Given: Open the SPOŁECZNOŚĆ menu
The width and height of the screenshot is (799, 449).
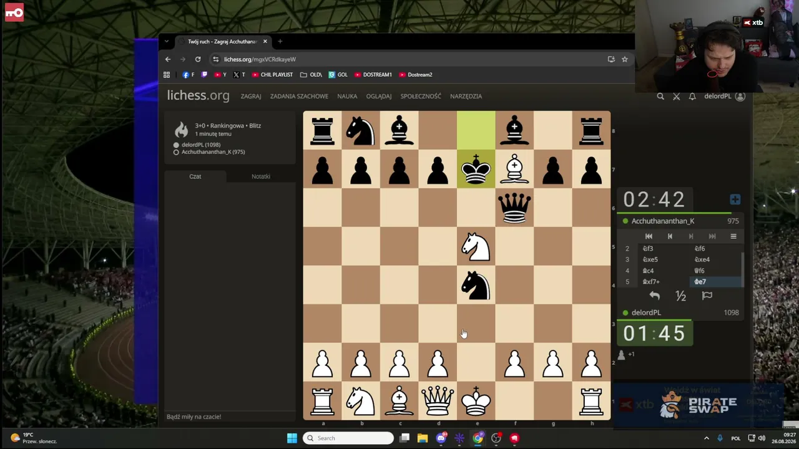Looking at the screenshot, I should 421,96.
